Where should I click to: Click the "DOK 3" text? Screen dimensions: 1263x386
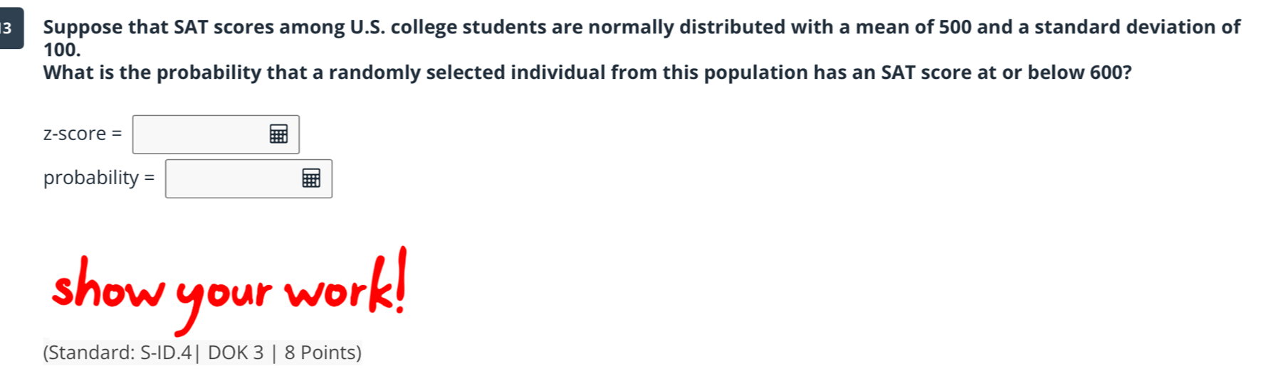coord(236,353)
